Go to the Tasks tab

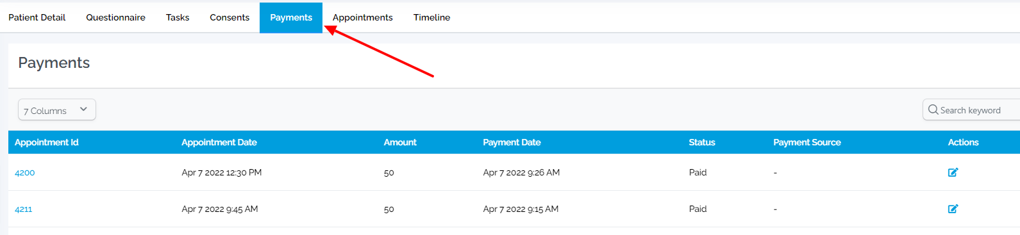point(178,17)
